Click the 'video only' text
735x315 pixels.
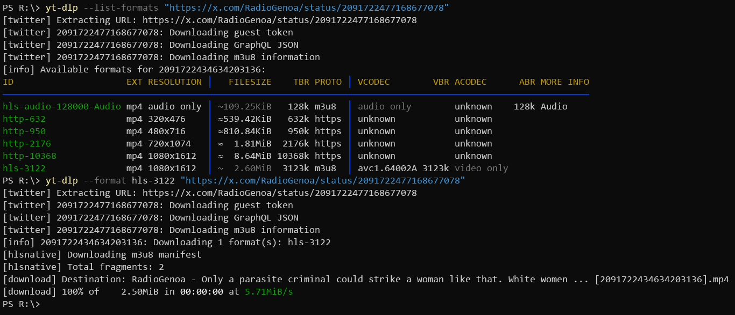pos(482,168)
